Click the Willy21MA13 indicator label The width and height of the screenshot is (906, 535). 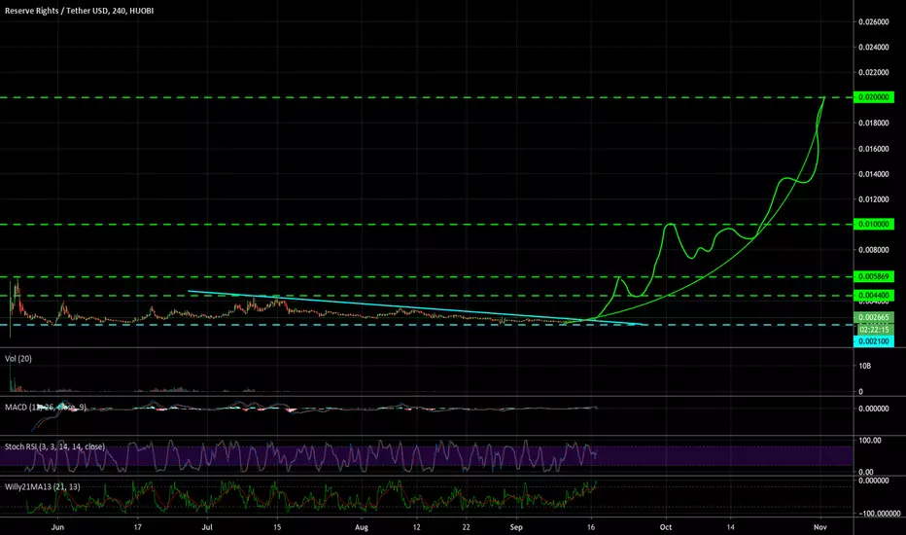[42, 486]
